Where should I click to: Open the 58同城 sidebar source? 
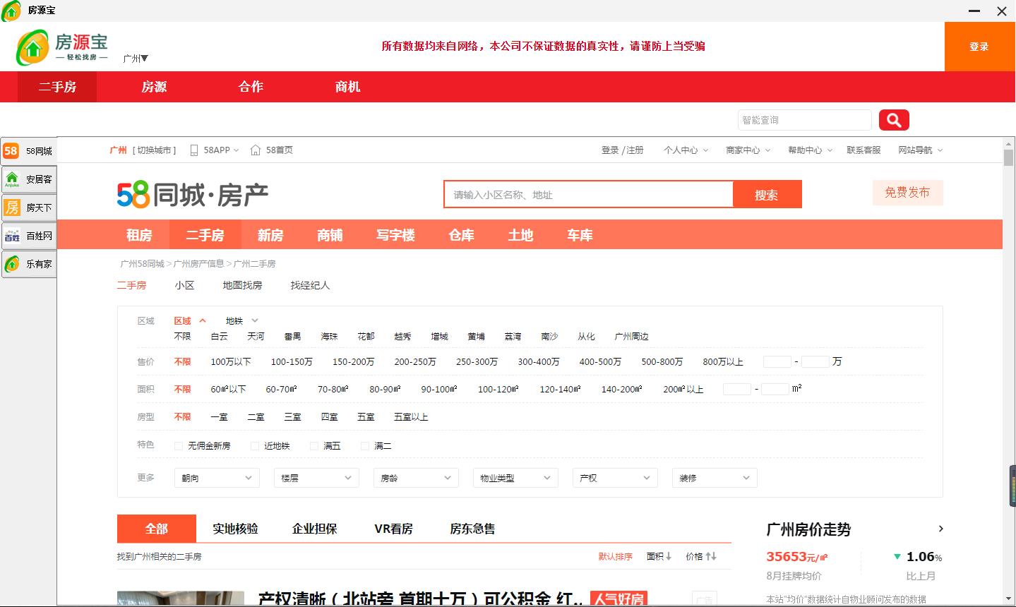pyautogui.click(x=29, y=151)
